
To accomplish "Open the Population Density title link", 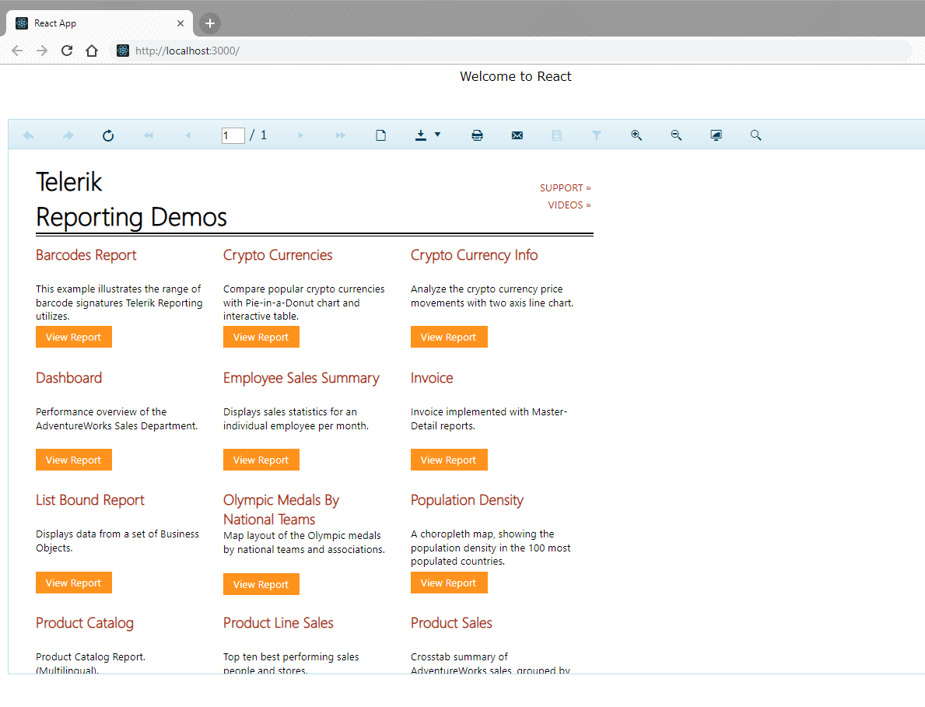I will click(x=468, y=500).
